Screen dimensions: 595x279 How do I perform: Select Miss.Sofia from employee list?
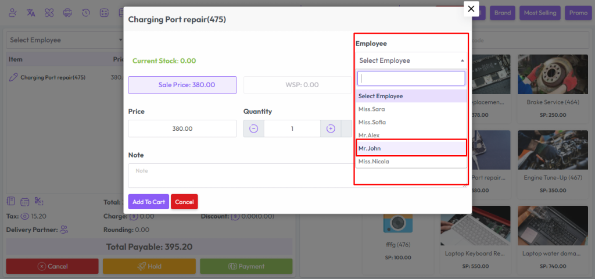(x=411, y=122)
